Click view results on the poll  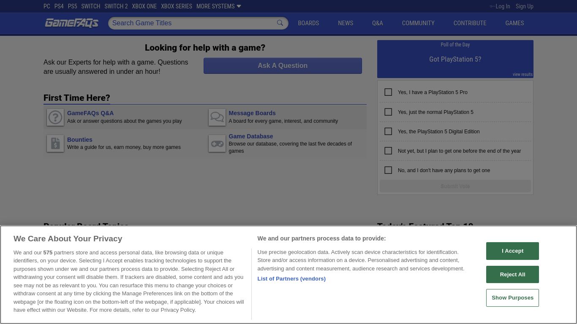[523, 74]
